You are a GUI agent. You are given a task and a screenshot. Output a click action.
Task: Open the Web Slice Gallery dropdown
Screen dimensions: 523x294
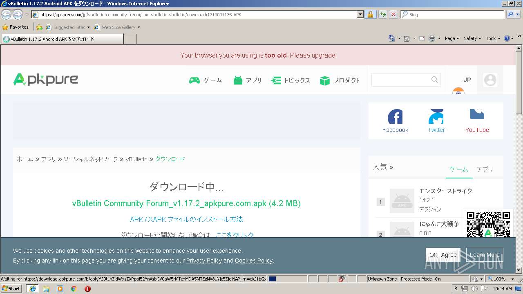[117, 27]
